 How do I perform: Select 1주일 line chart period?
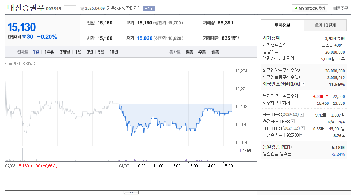49,52
